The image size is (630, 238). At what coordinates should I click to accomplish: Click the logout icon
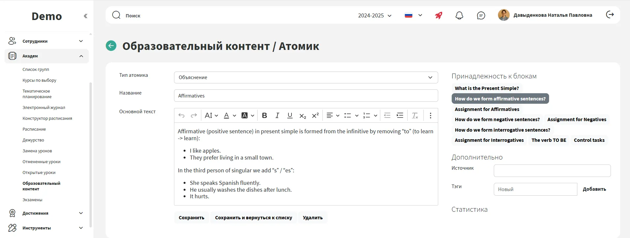coord(610,14)
